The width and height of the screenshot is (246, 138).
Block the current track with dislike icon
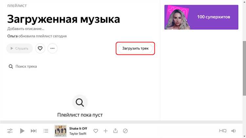tap(125, 131)
